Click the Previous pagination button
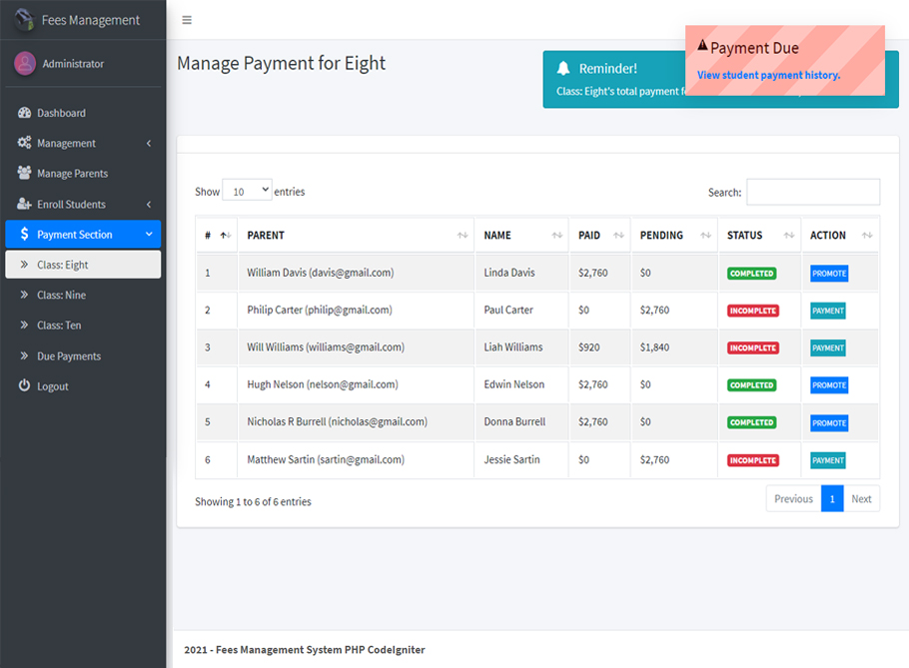This screenshot has height=668, width=909. 794,499
